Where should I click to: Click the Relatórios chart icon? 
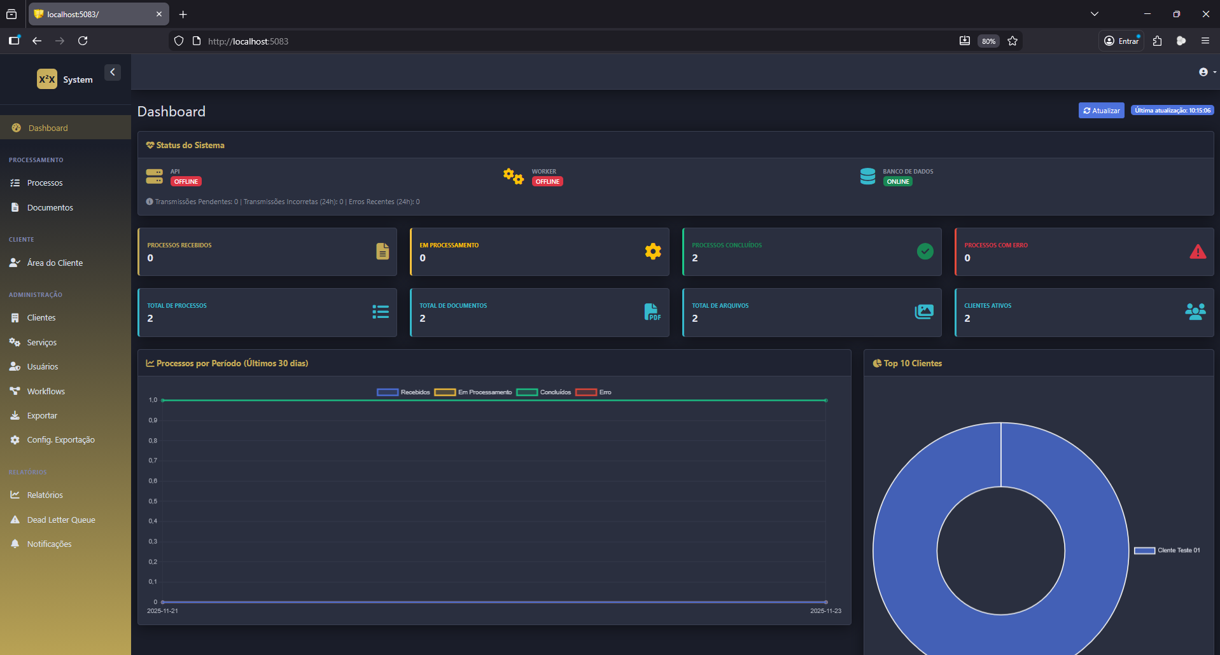(15, 495)
